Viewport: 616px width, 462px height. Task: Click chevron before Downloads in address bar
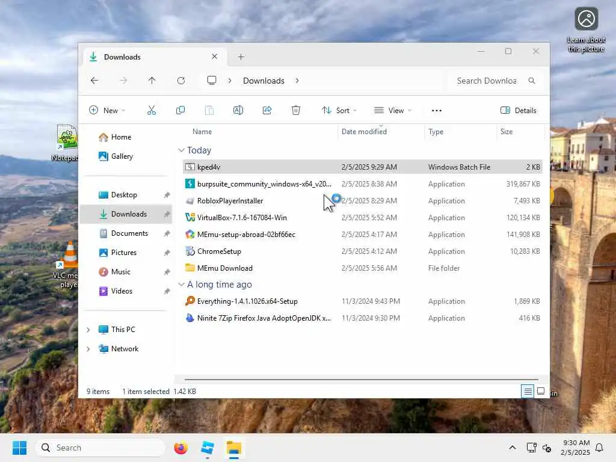click(x=230, y=81)
